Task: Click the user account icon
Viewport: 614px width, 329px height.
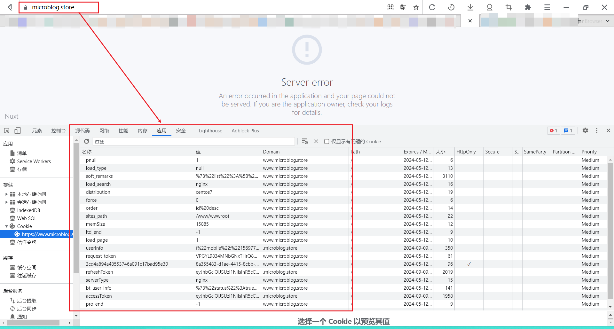Action: [x=490, y=7]
